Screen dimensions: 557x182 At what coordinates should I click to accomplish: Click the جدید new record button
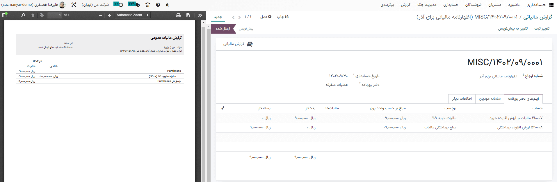pyautogui.click(x=218, y=17)
